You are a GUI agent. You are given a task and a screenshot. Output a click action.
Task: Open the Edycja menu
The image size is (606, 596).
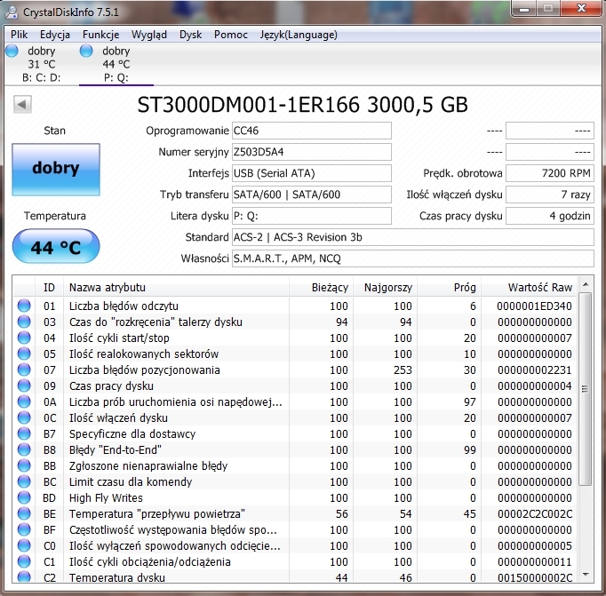click(x=55, y=35)
